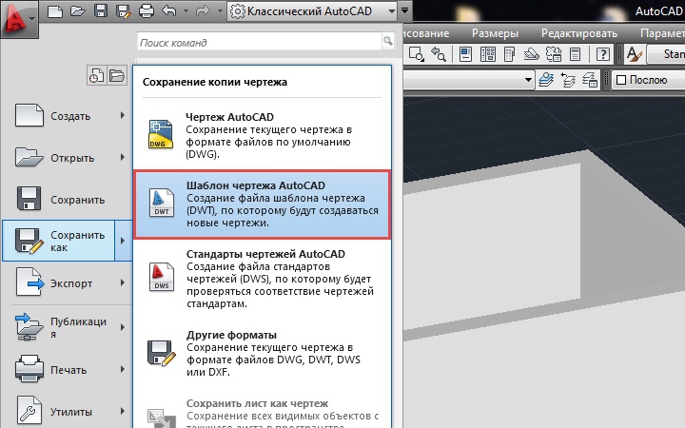
Task: Open the Sheet Set Manager icon
Action: 531,54
